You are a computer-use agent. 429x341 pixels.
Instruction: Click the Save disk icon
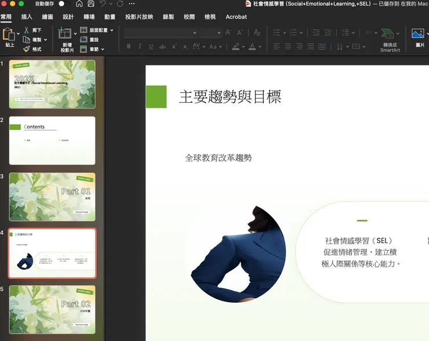[x=91, y=3]
